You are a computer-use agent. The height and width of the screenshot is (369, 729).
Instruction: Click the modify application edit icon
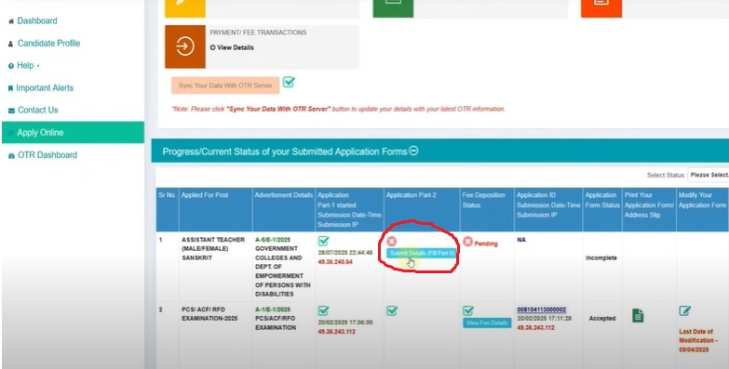pos(684,311)
